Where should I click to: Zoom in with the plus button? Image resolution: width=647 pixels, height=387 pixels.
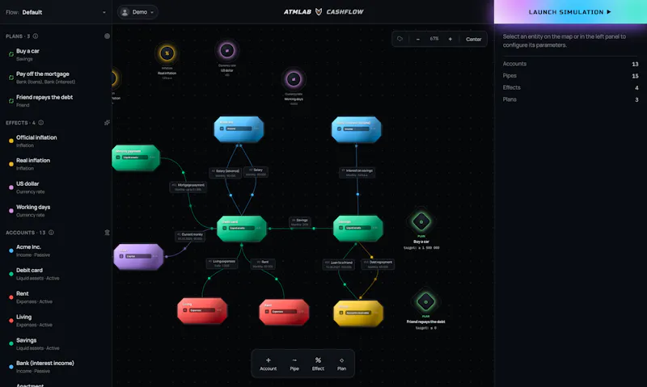click(450, 39)
